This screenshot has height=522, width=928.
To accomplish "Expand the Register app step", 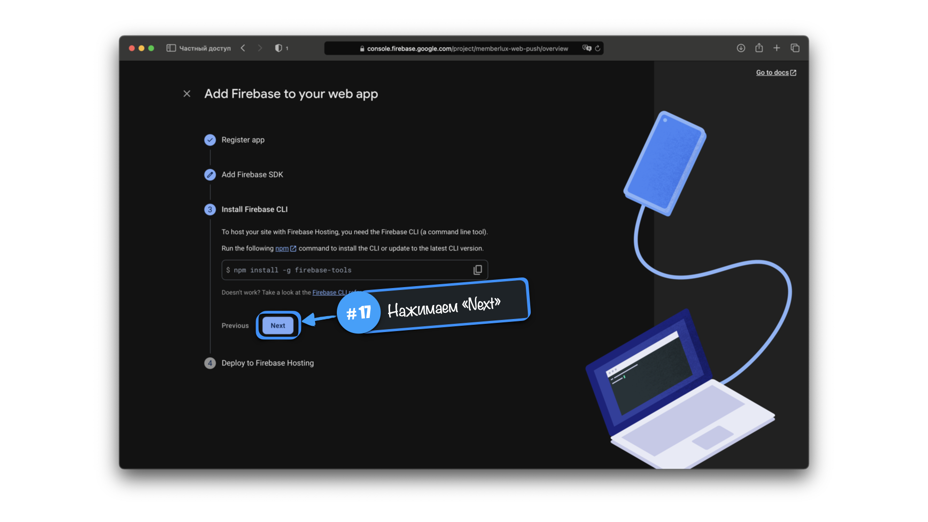I will click(x=243, y=140).
